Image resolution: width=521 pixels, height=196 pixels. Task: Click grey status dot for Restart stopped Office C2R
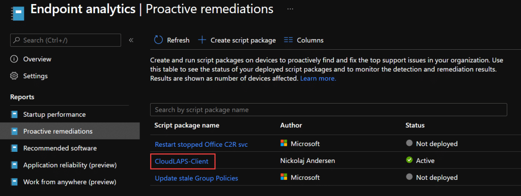(x=409, y=143)
